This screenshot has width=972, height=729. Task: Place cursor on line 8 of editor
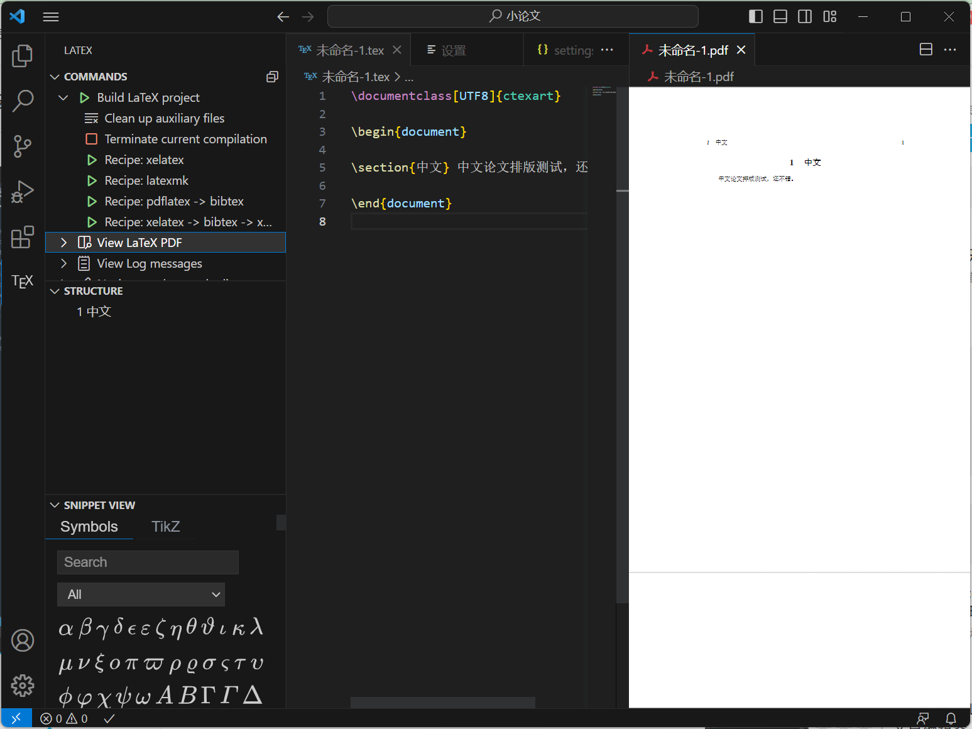click(469, 221)
